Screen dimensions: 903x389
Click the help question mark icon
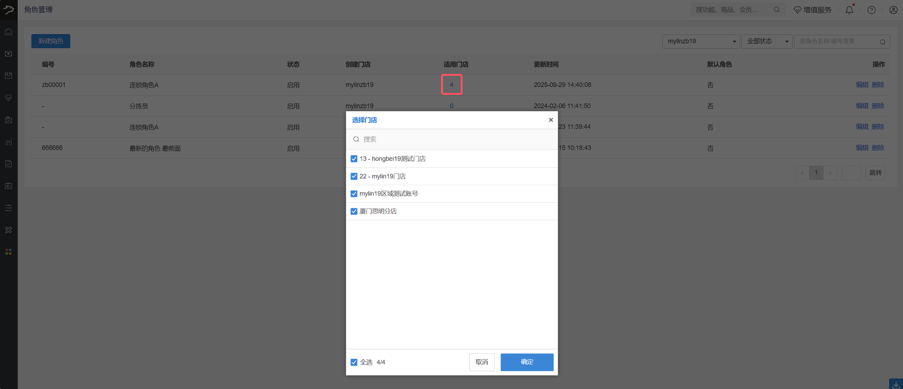click(x=871, y=10)
